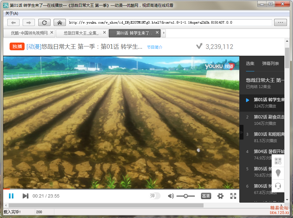Toggle the 弹 danmaku switch
293x218 pixels.
click(155, 196)
